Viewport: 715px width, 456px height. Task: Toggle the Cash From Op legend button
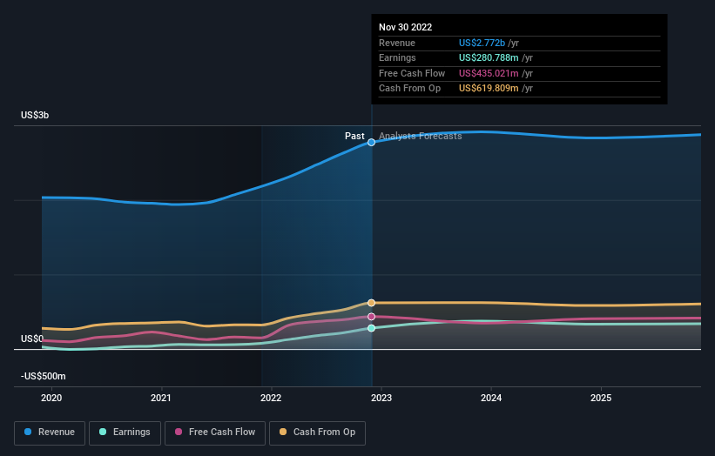[x=317, y=433]
